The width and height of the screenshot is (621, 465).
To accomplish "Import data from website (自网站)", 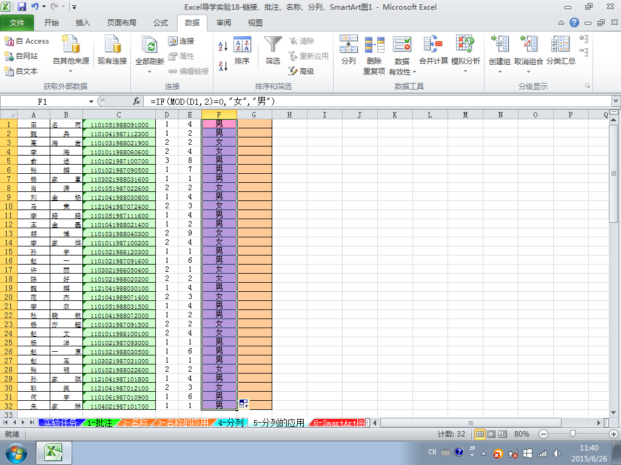I will point(21,56).
